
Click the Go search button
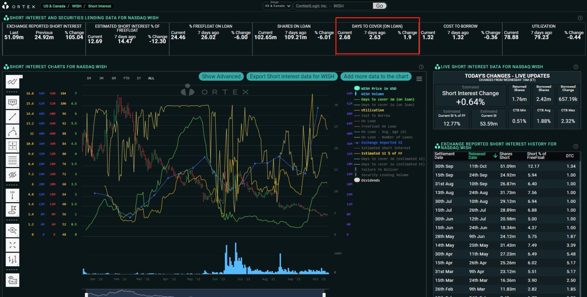[380, 6]
